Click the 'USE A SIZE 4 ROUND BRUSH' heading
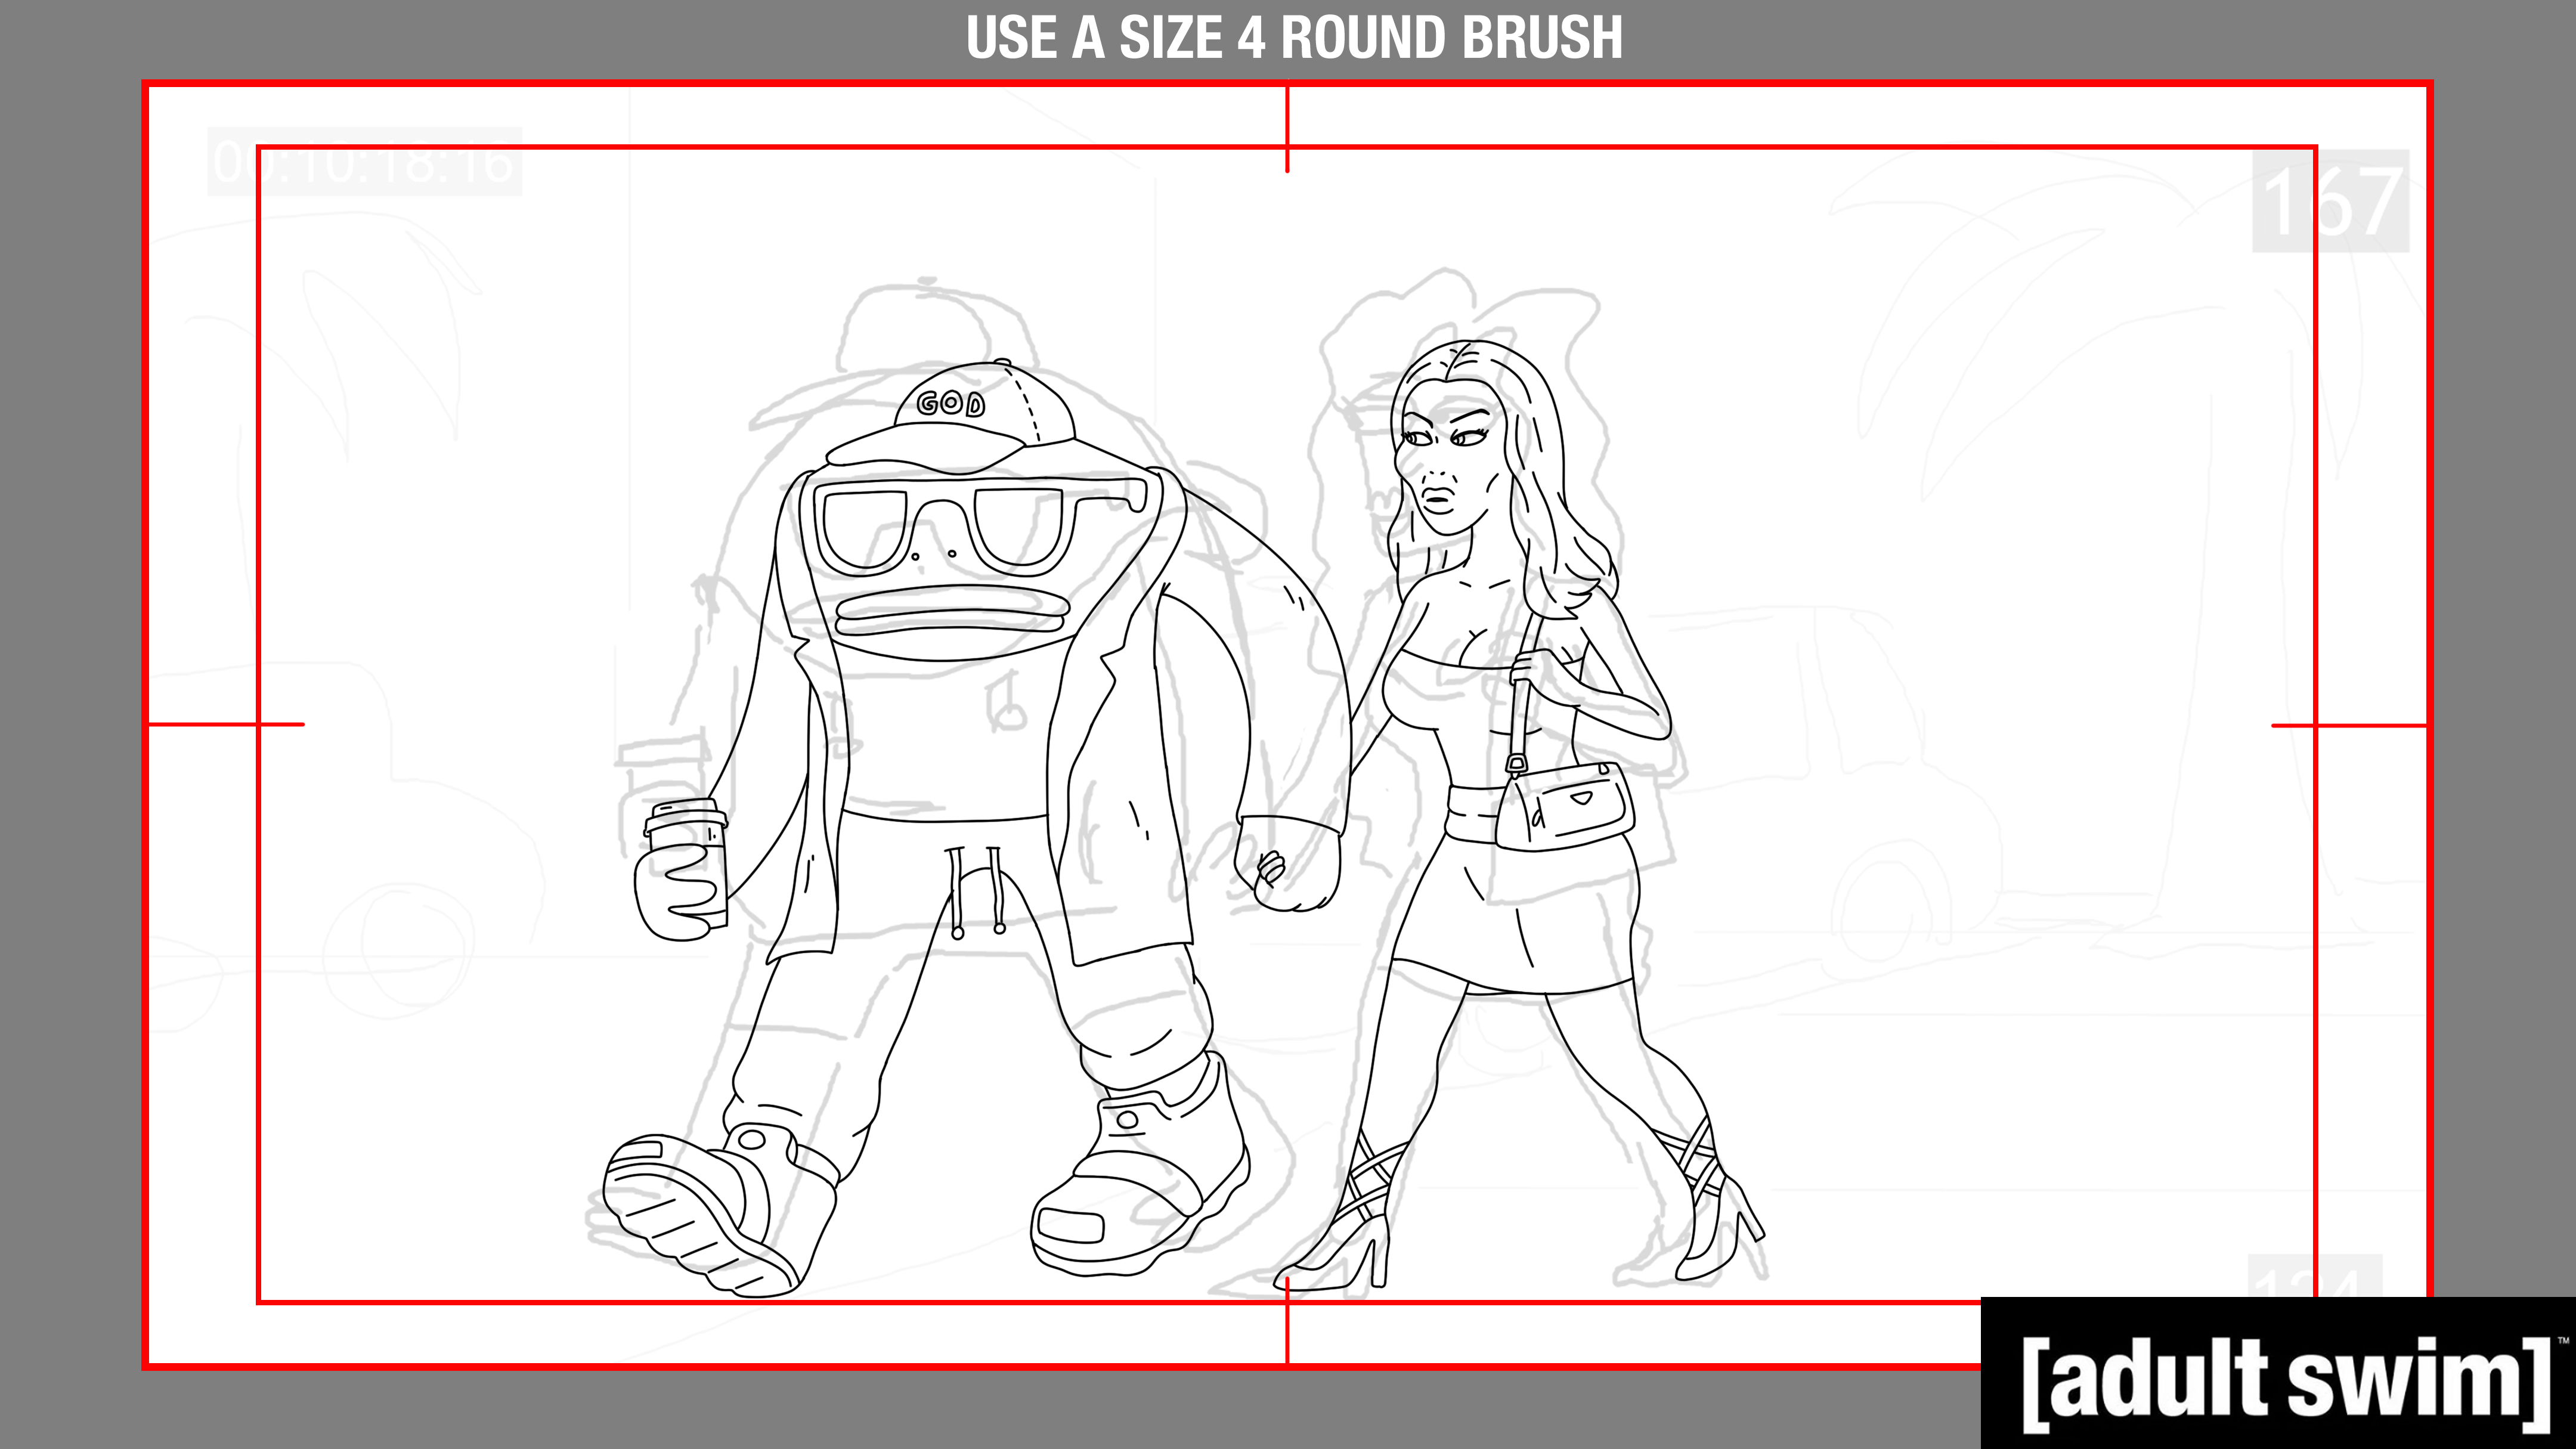 coord(1294,38)
